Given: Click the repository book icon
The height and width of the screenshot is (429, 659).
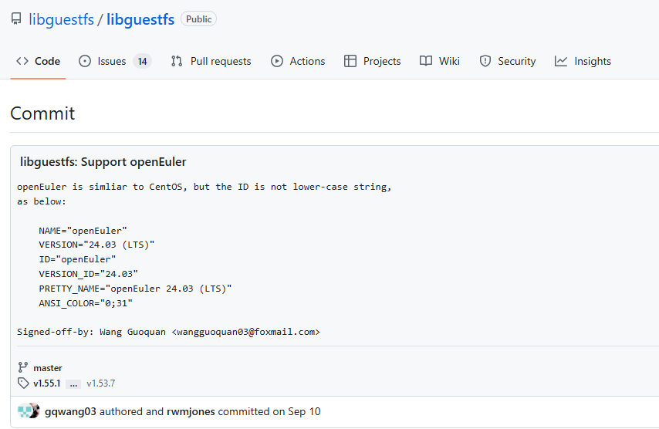Looking at the screenshot, I should coord(16,19).
